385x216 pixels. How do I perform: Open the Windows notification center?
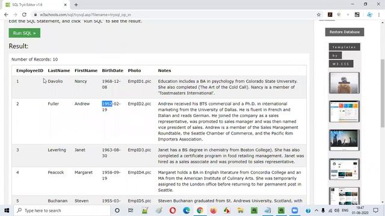375,211
